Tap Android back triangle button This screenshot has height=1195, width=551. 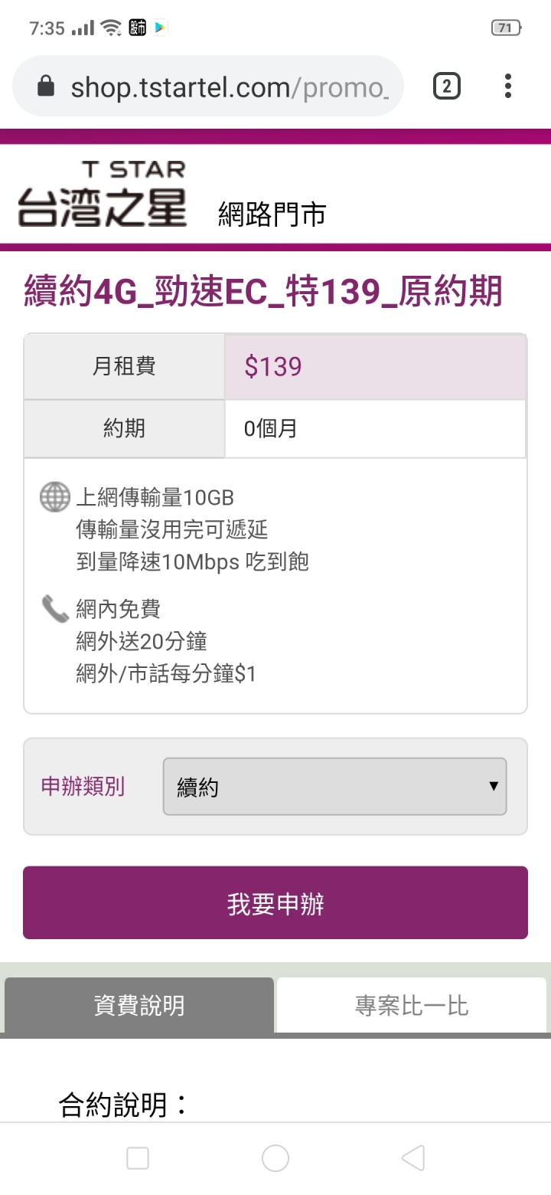pyautogui.click(x=413, y=1158)
